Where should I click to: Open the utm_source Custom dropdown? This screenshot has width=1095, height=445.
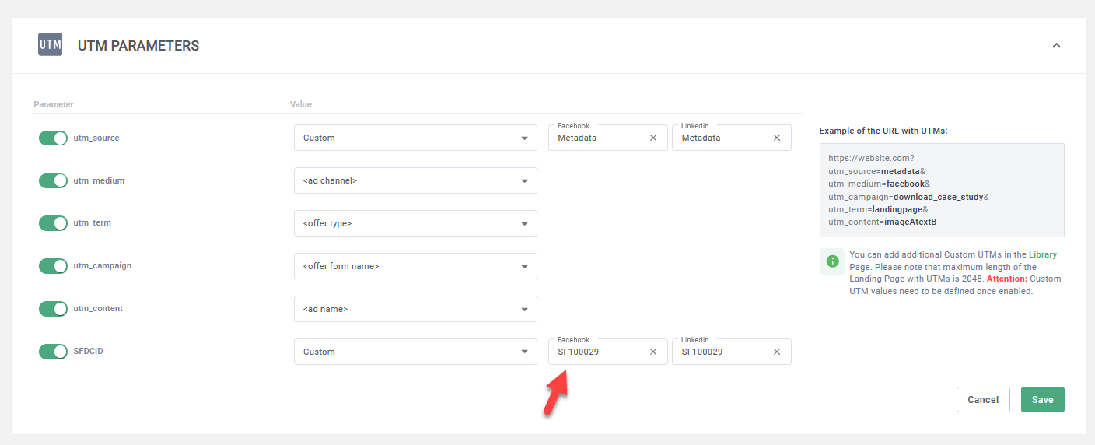tap(415, 138)
